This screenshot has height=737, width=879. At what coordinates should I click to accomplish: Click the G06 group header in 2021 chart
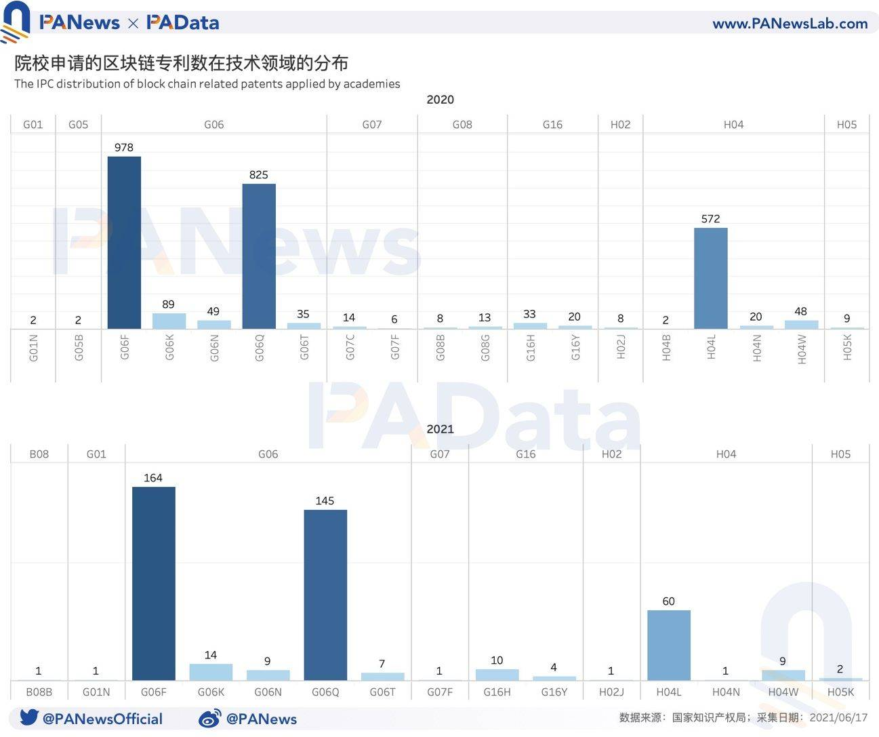pyautogui.click(x=268, y=454)
